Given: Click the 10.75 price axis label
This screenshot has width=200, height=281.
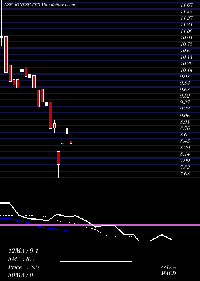Looking at the screenshot, I should pos(186,44).
